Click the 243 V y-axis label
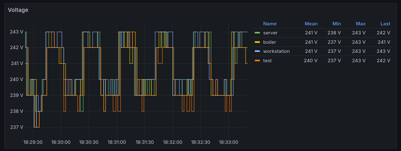Screen dimensions: 401x151 17,32
